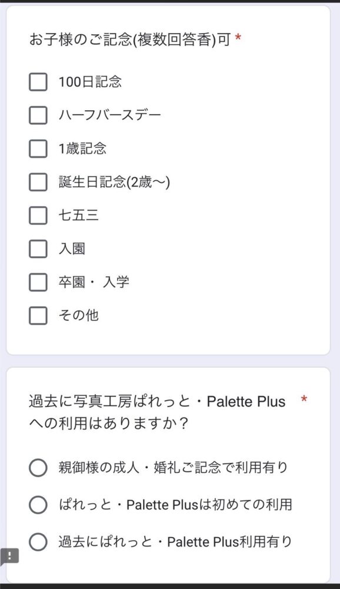340x589 pixels.
Task: Click red asterisk beside お子様のご記念 heading
Action: click(x=238, y=37)
